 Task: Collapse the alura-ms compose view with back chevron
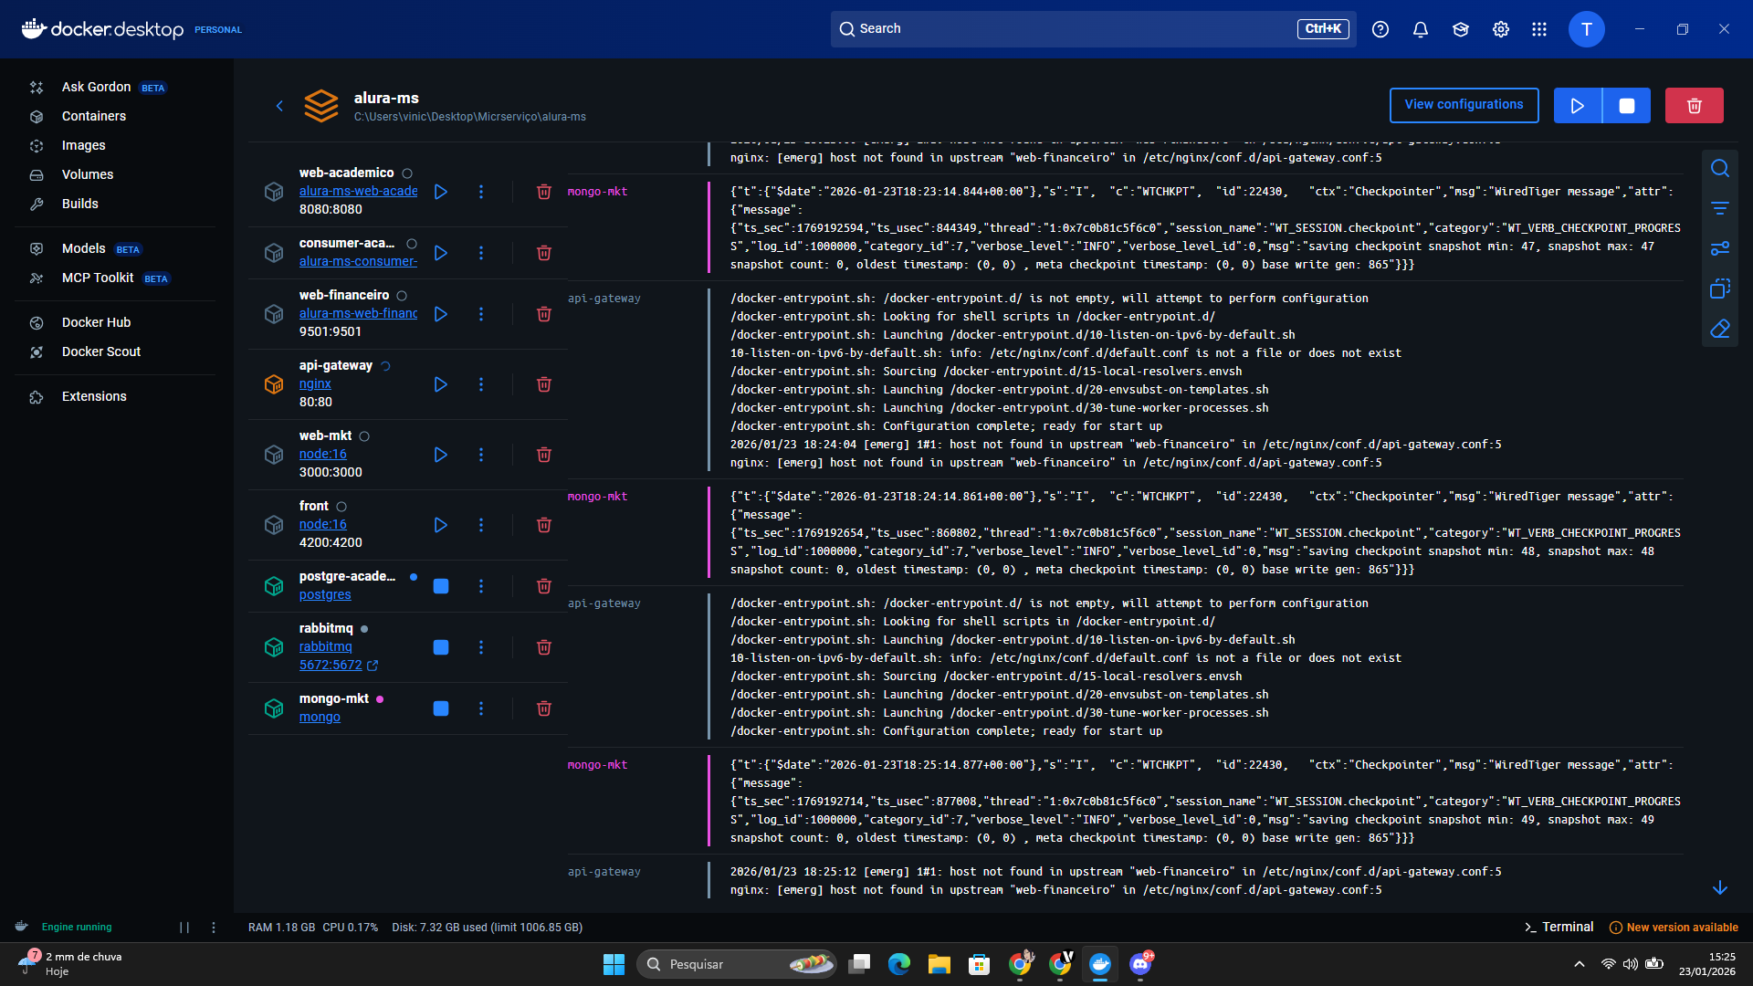280,106
